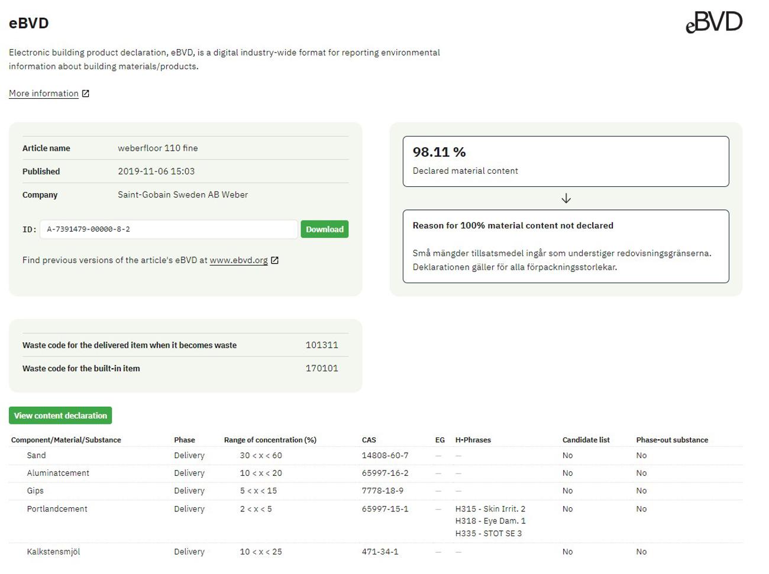Click the H-Phrases column header

[x=473, y=440]
